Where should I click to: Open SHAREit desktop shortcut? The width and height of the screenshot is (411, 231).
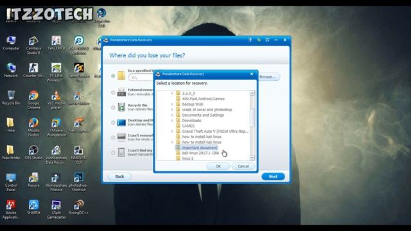pyautogui.click(x=33, y=207)
